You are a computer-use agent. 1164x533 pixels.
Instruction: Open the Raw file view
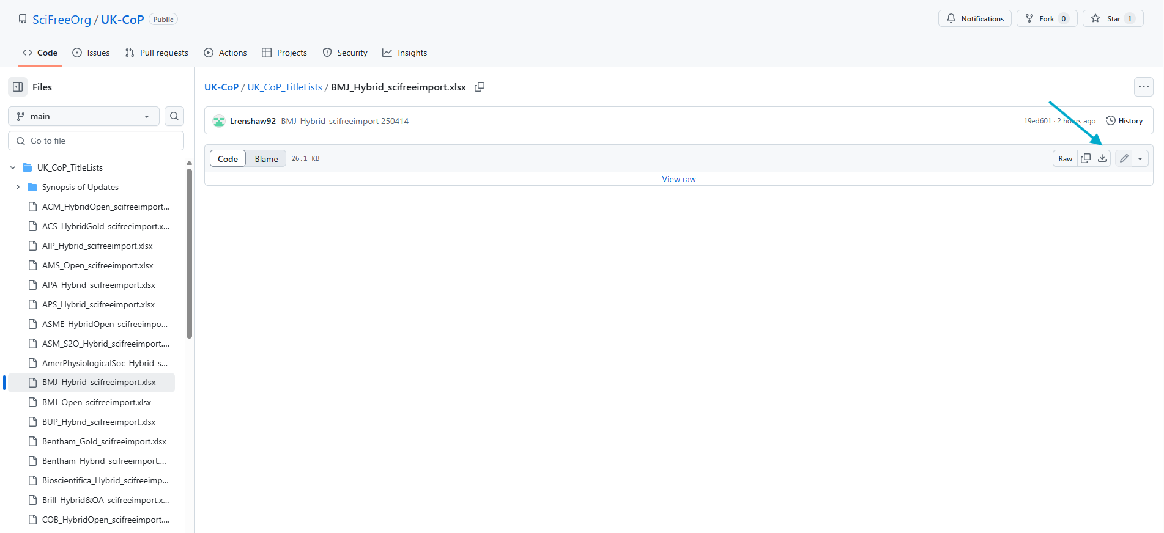[x=1065, y=158]
